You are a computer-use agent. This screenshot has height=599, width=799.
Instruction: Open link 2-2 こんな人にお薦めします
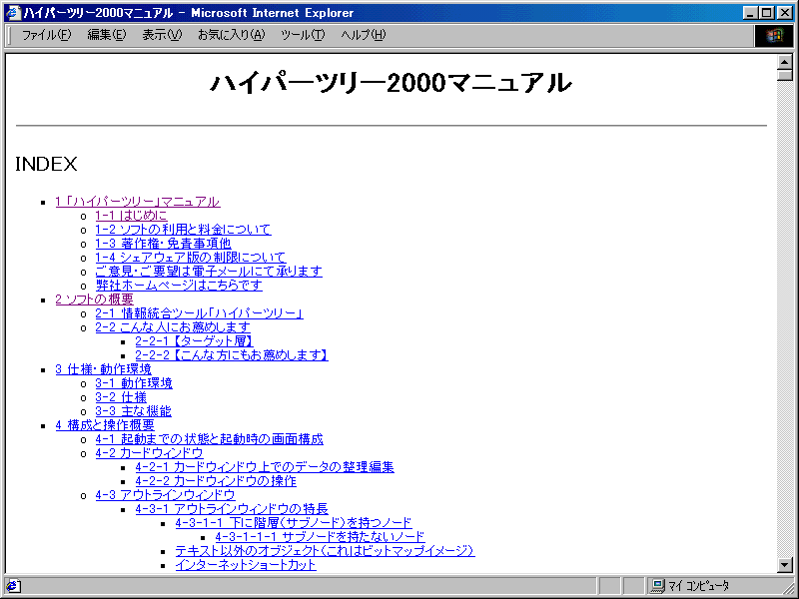[173, 327]
